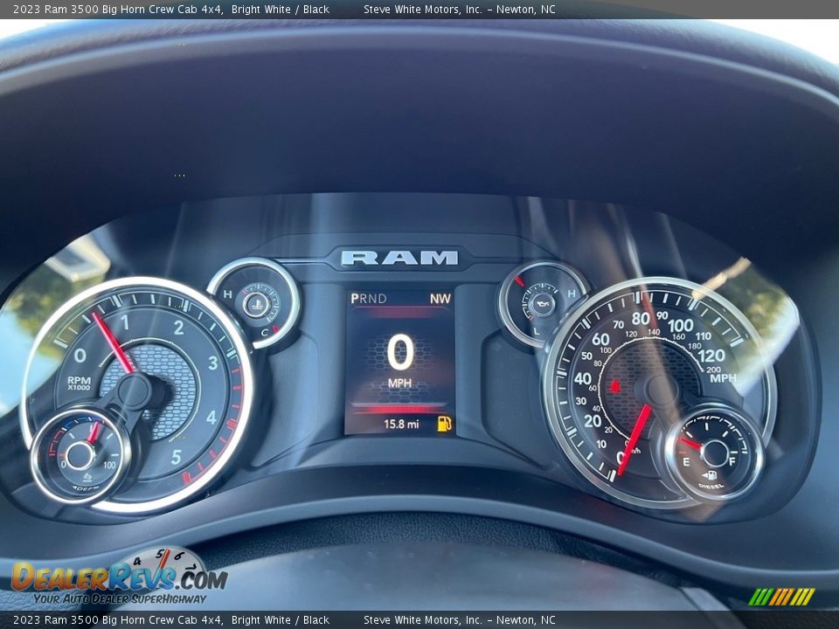Tap the NW compass heading

(440, 299)
